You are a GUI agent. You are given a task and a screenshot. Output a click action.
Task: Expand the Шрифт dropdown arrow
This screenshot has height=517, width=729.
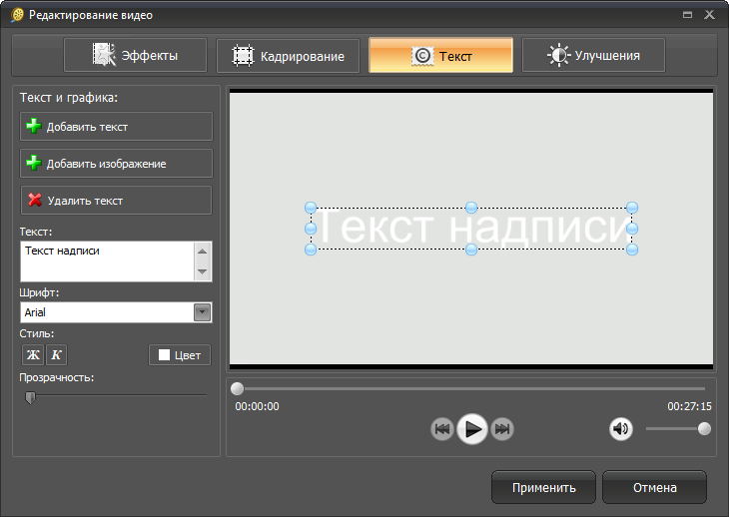click(x=203, y=312)
